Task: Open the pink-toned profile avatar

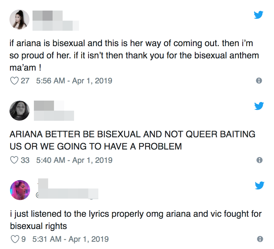Action: [20, 190]
